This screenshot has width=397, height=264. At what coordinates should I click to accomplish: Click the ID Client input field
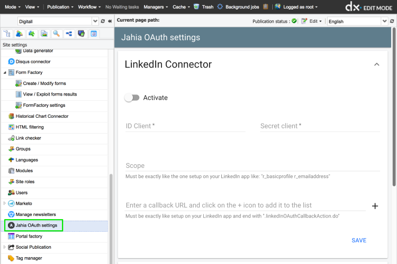[185, 126]
